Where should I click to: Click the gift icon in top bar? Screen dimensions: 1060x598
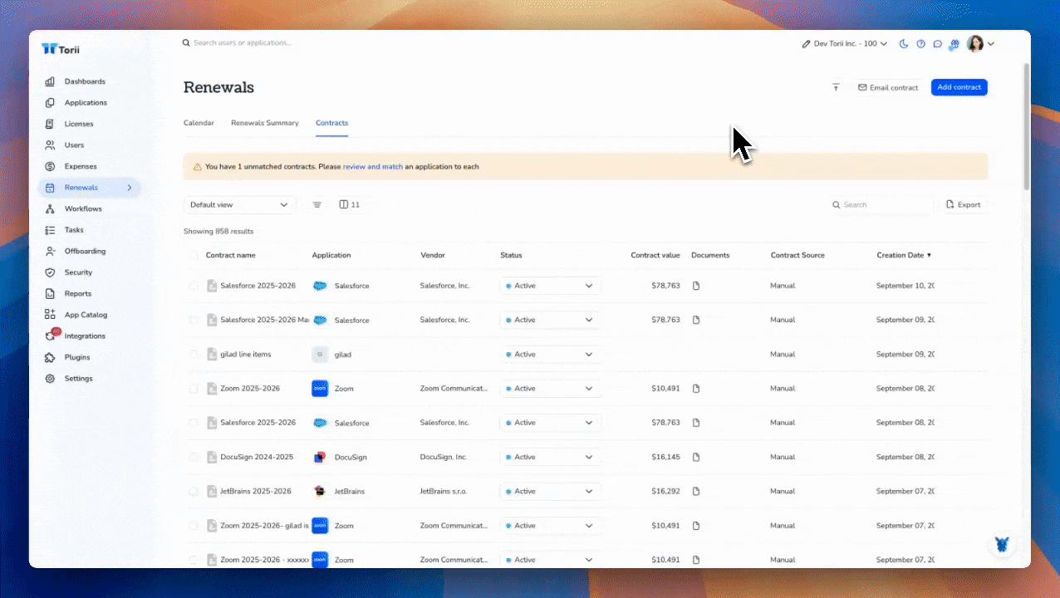click(954, 44)
